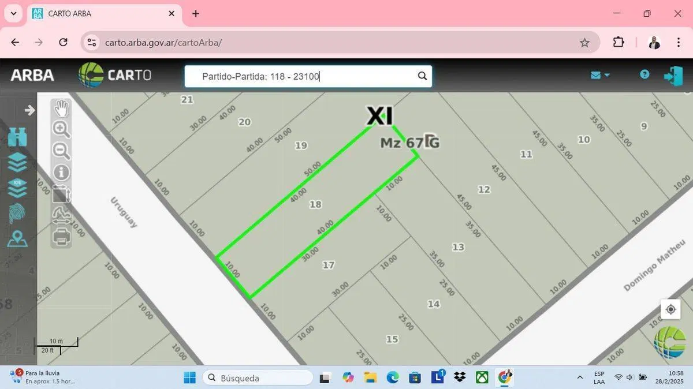Screen dimensions: 693x389
Task: Open the Chrome three-dot menu
Action: [679, 42]
